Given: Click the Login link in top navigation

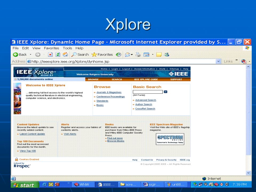Looking at the screenshot, I should click(115, 69).
